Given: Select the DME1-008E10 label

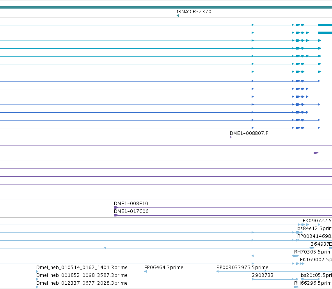Looking at the screenshot, I should pyautogui.click(x=131, y=204).
